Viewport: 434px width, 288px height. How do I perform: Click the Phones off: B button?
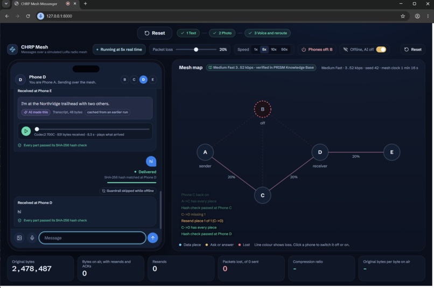[317, 50]
